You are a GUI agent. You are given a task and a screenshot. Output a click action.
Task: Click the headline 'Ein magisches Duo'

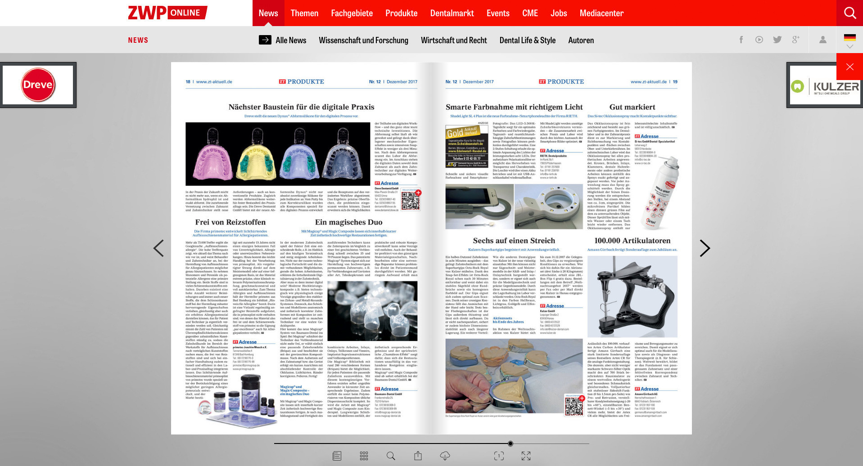point(348,222)
